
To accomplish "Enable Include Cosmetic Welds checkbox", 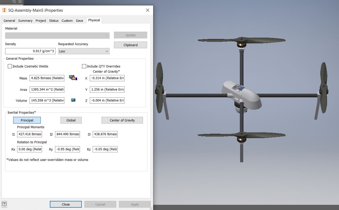I will click(10, 66).
